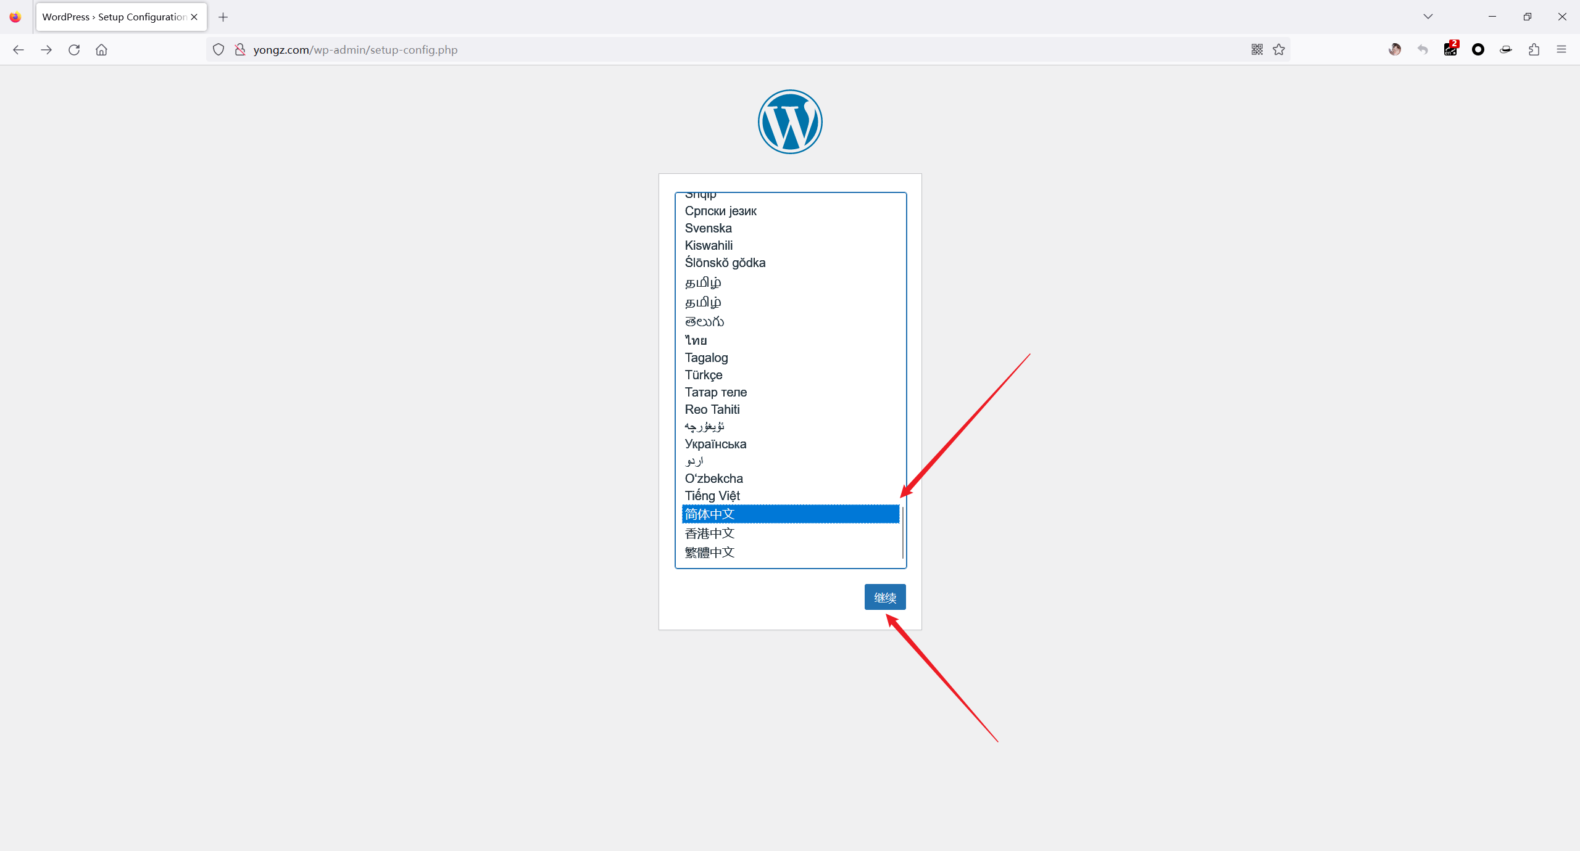
Task: Click the gray undo arrow toolbar icon
Action: click(1423, 50)
